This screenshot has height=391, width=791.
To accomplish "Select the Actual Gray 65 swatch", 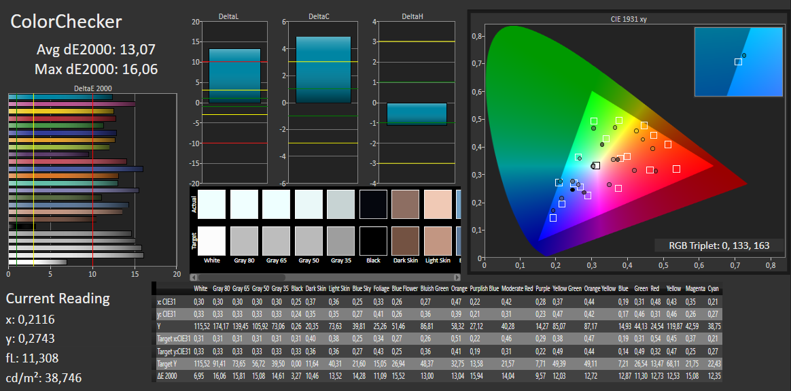I will [276, 204].
